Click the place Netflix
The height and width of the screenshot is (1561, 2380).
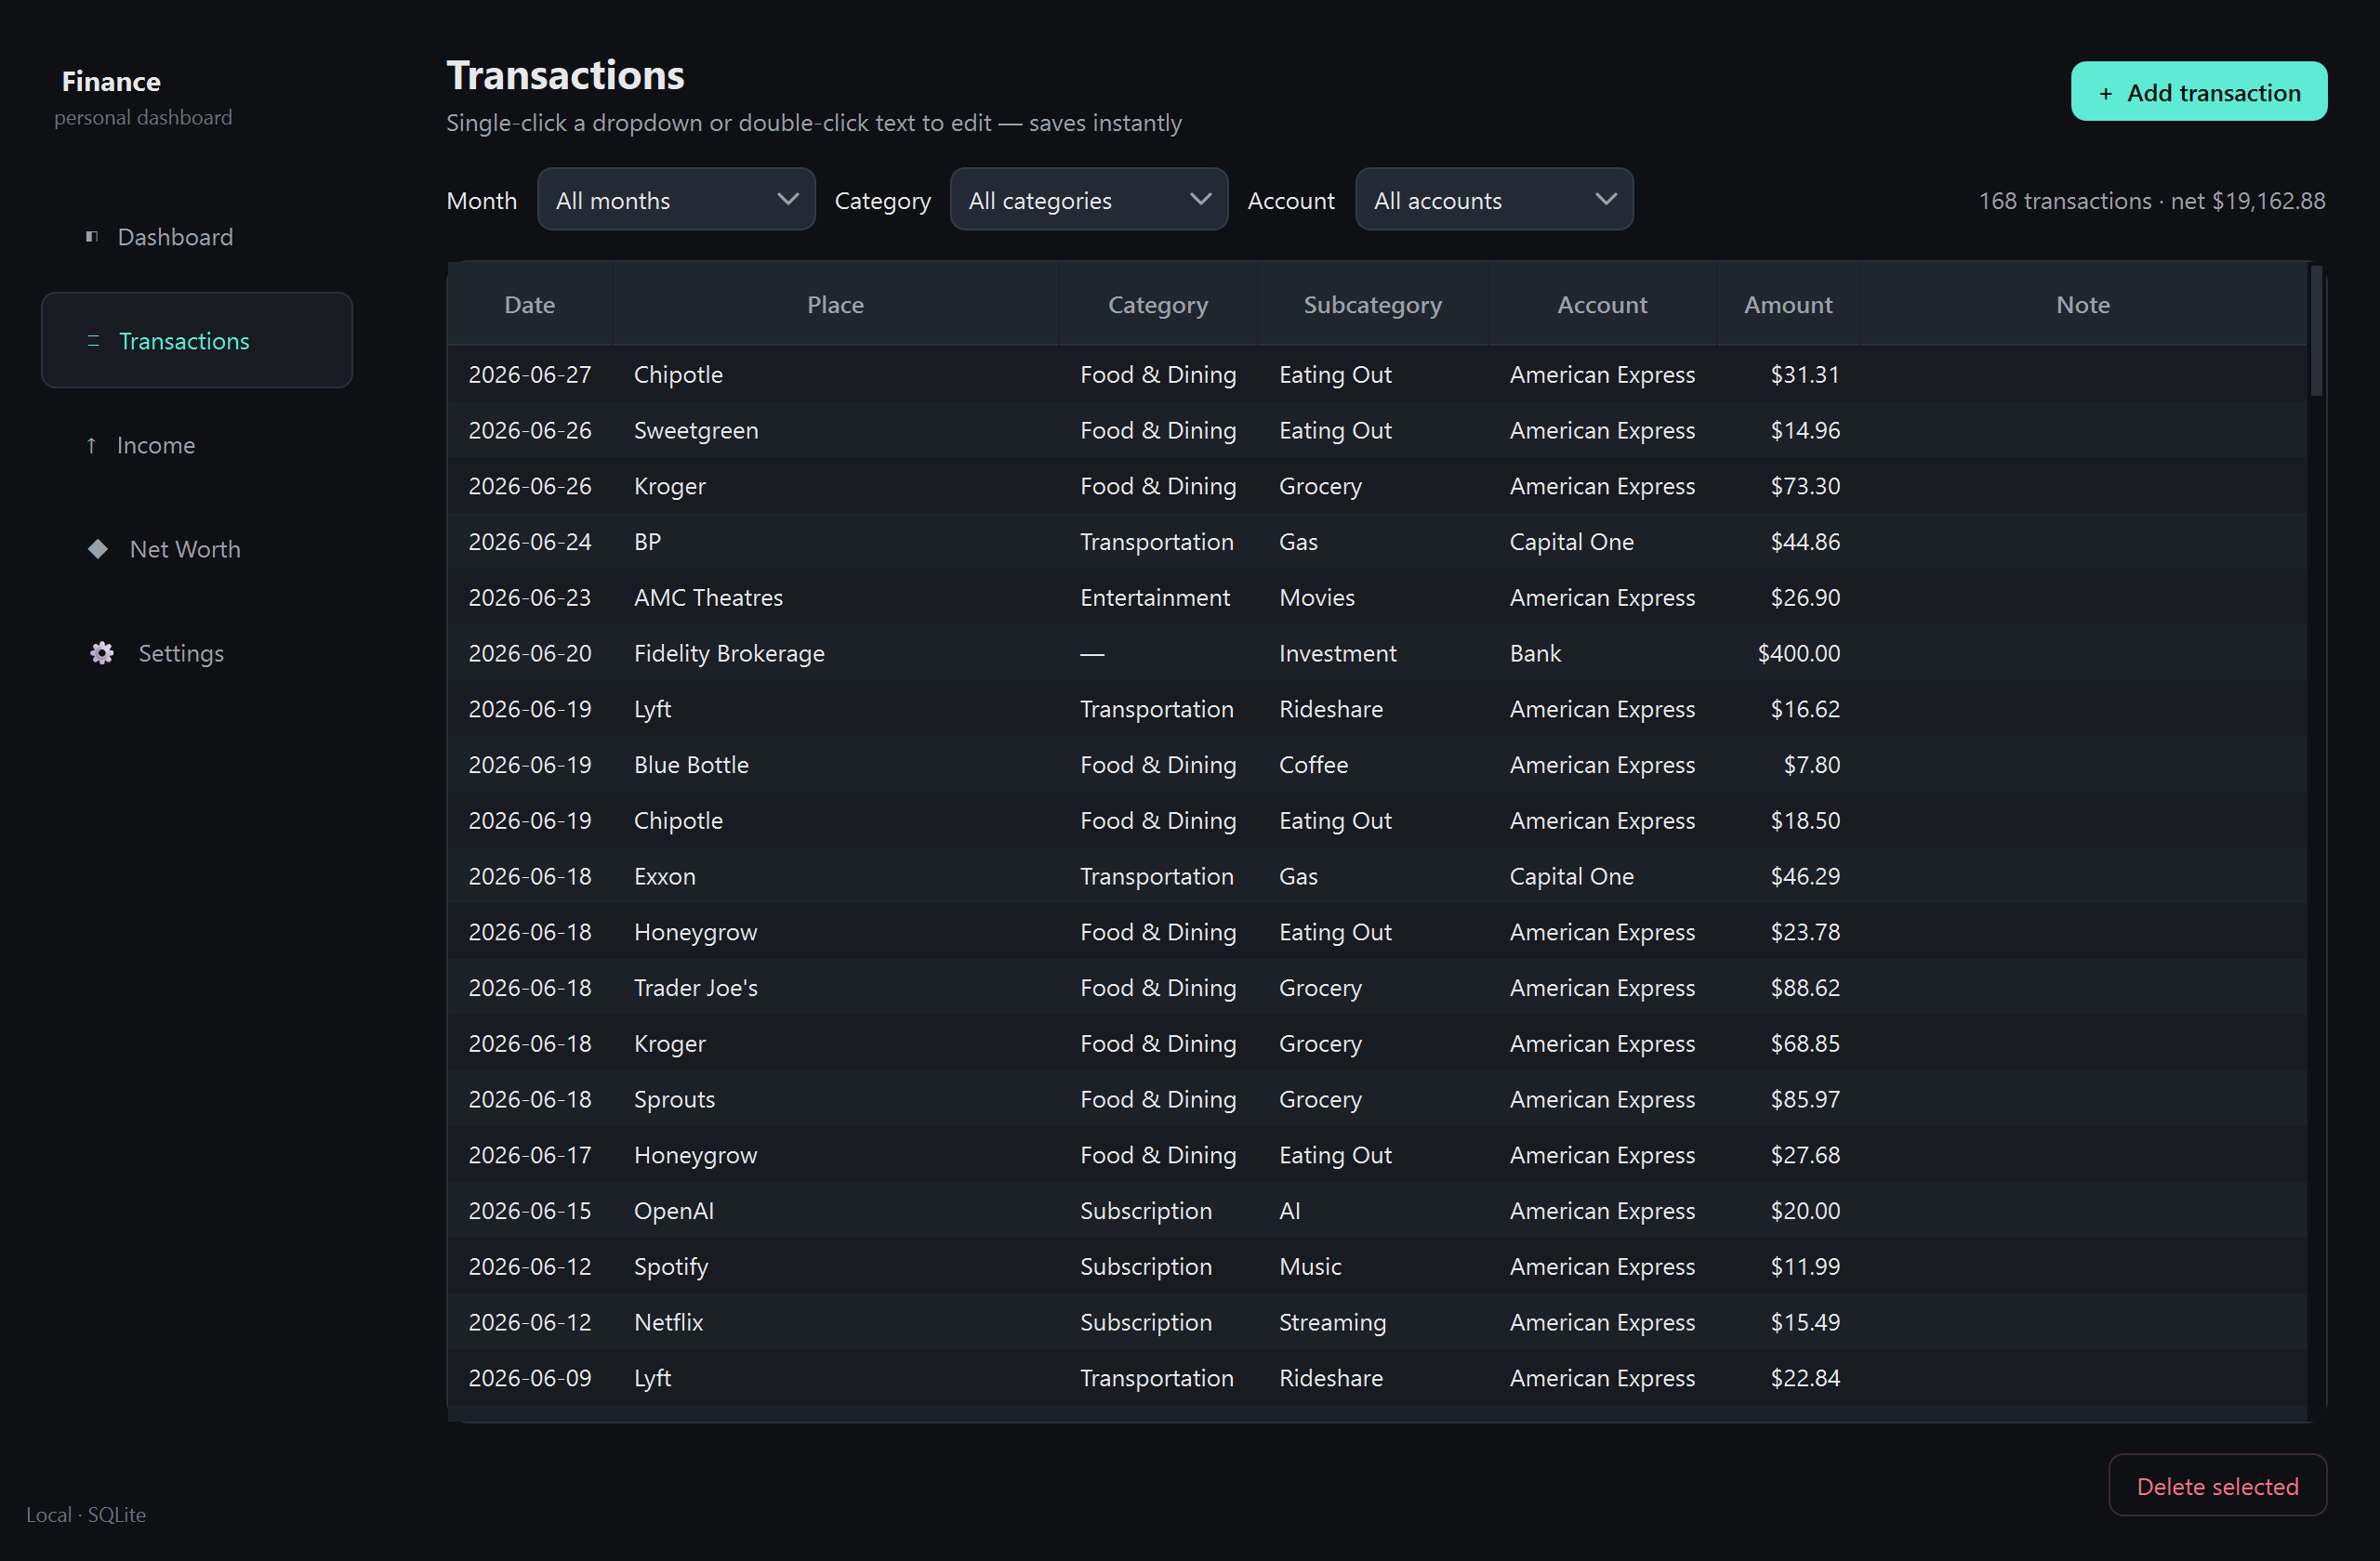(x=668, y=1322)
